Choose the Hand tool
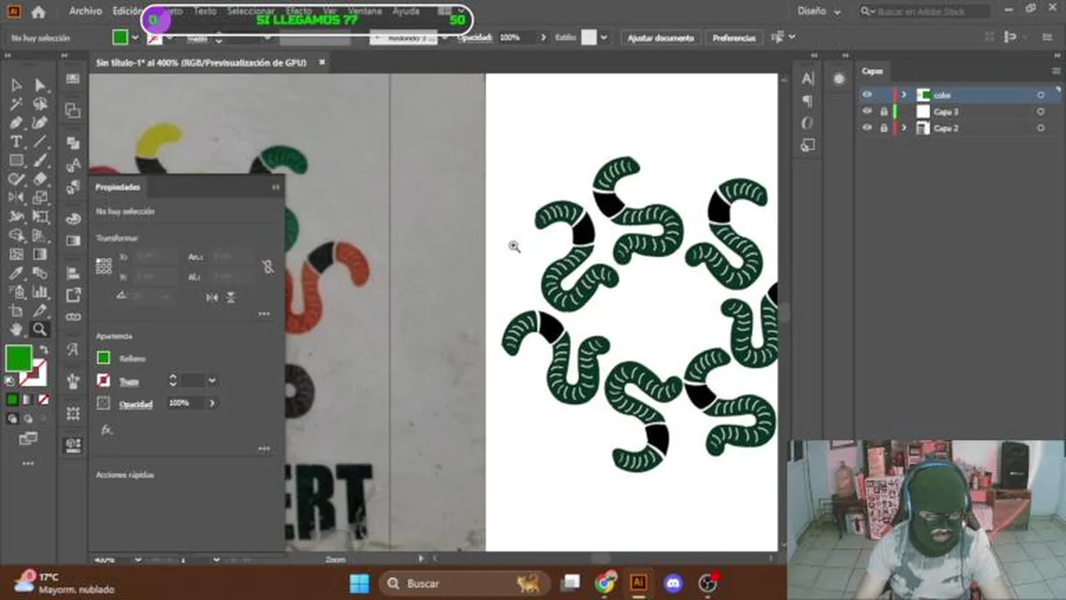 click(16, 329)
